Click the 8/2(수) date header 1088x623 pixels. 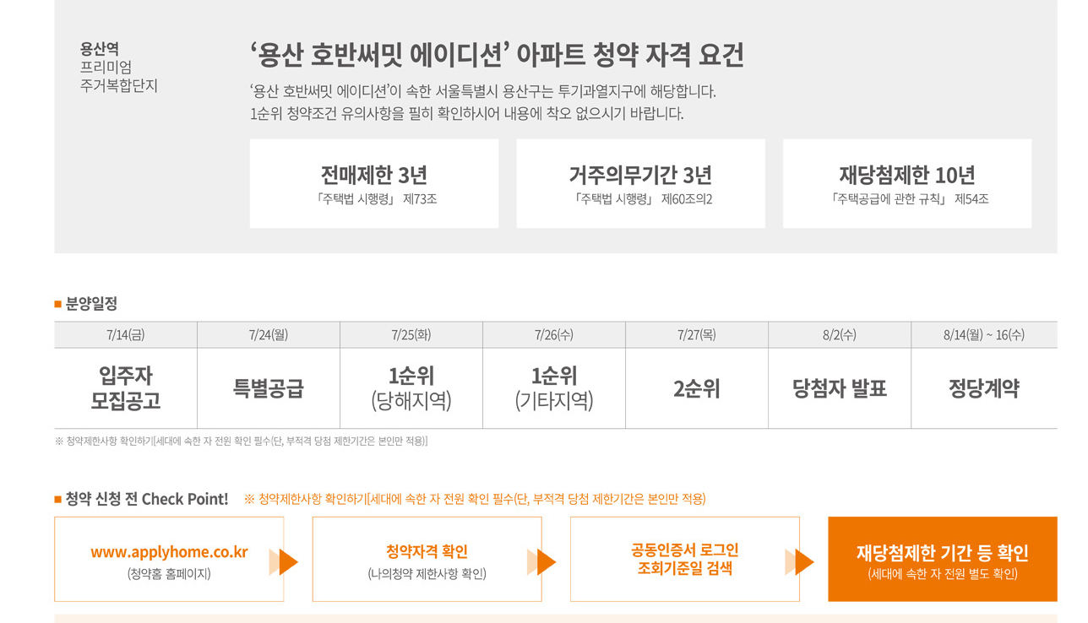pyautogui.click(x=840, y=335)
